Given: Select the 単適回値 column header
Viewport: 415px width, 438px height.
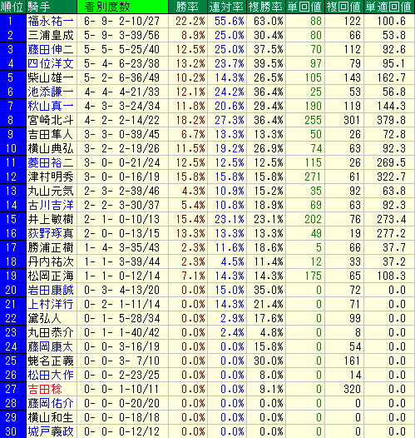Looking at the screenshot, I should click(x=388, y=7).
